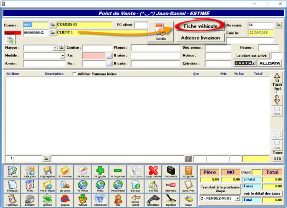Open the Documents briefcase icon
The image size is (287, 208).
(171, 172)
